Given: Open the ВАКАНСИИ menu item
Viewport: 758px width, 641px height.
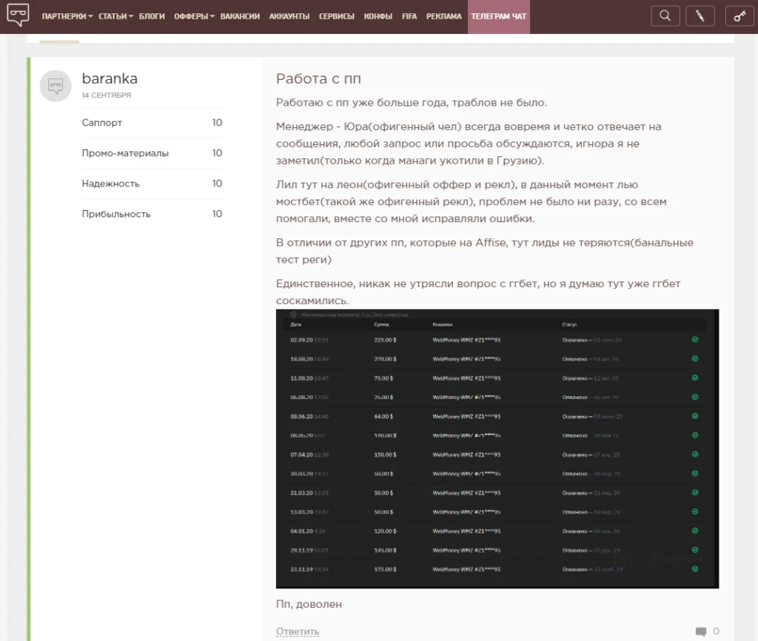Looking at the screenshot, I should (x=240, y=16).
